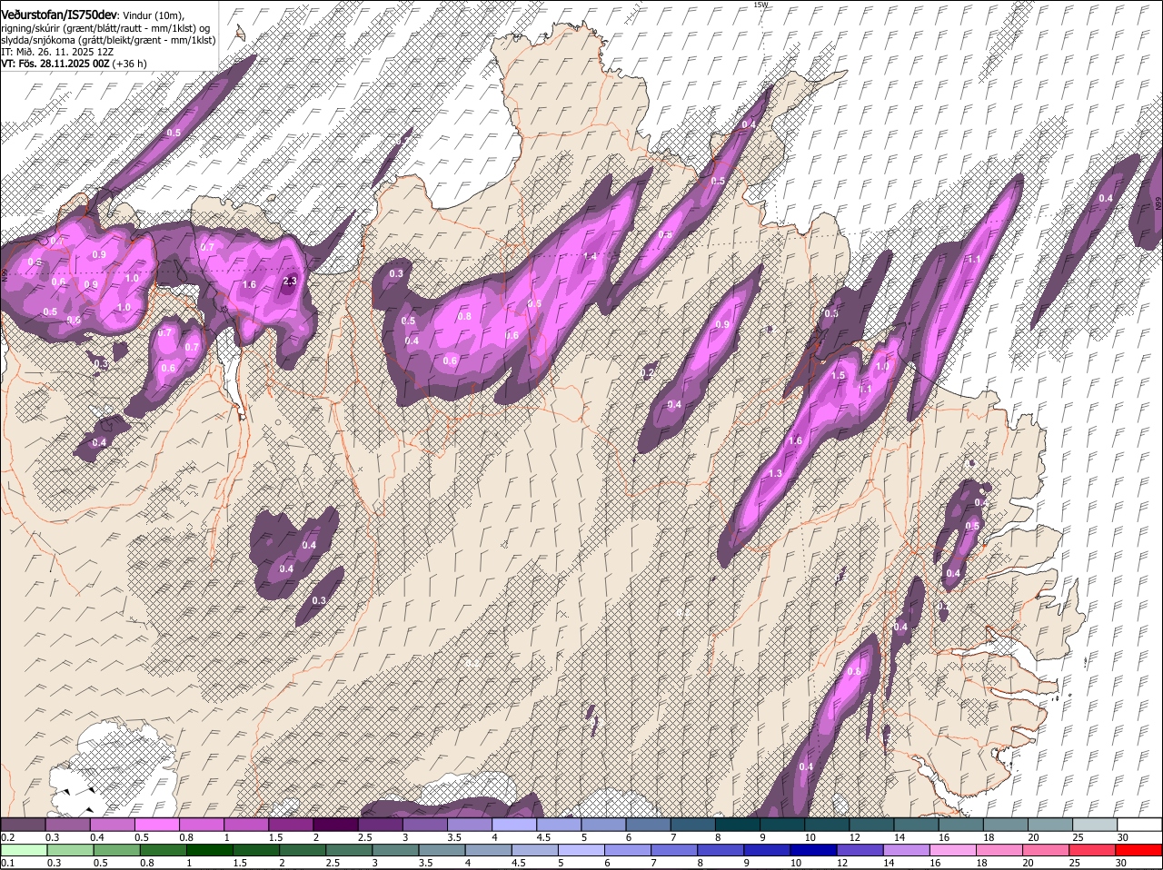Pick the dark teal snow swatch between 8 and 9
The width and height of the screenshot is (1163, 870).
point(738,825)
